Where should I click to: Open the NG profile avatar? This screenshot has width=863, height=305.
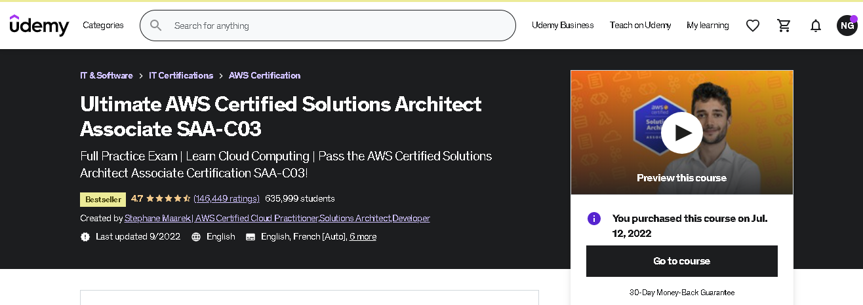847,26
